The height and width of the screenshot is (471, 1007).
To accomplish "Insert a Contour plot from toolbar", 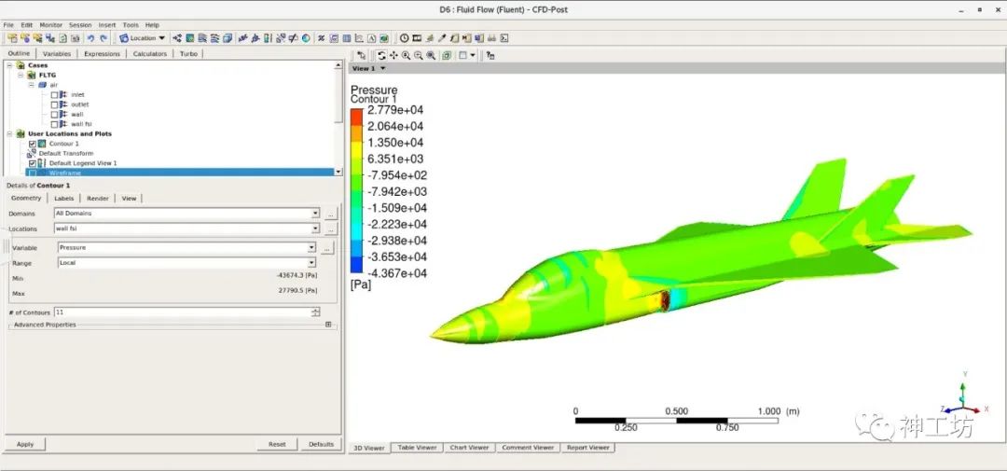I will point(190,38).
